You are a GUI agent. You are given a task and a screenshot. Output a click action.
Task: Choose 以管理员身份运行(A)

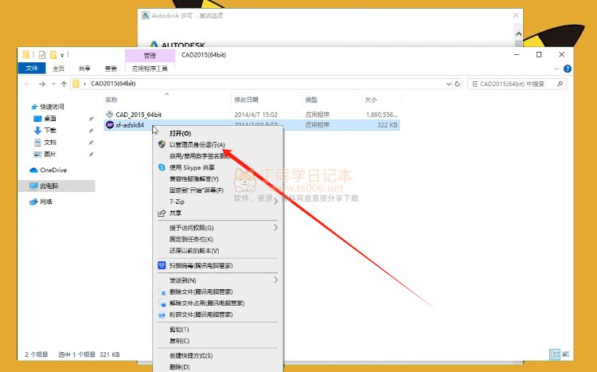(x=218, y=144)
